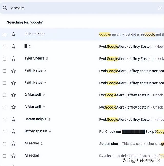Clear the search with the X icon
This screenshot has width=164, height=166.
click(159, 8)
